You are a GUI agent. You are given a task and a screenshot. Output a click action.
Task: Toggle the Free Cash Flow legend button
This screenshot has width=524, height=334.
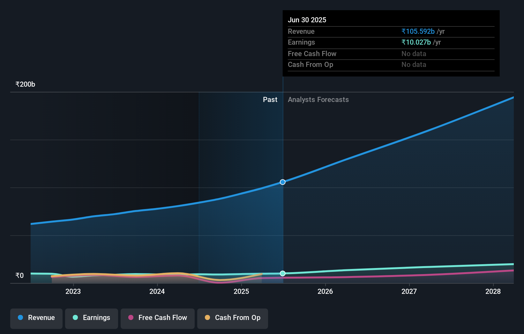pos(158,318)
